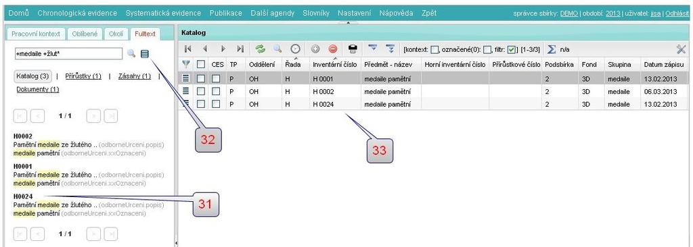Open Nastavení menu
Screen dimensions: 693x247
click(x=355, y=13)
